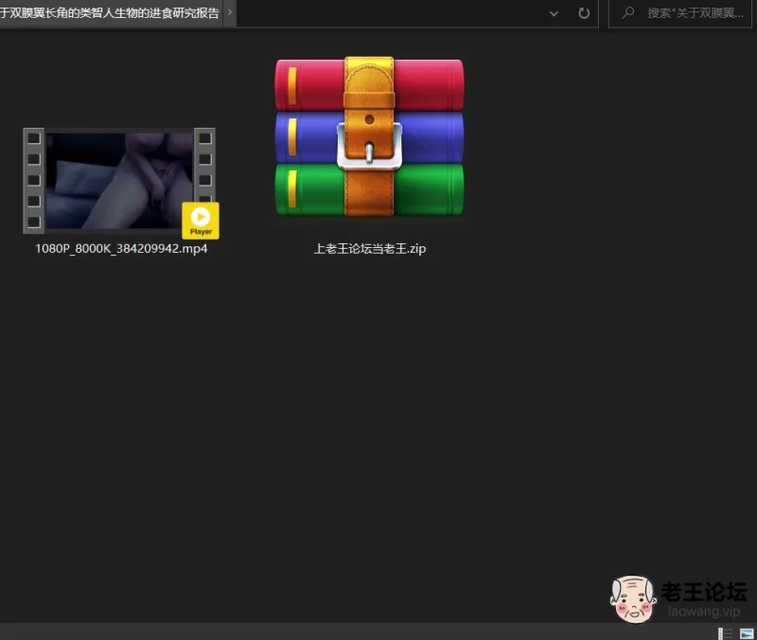This screenshot has height=640, width=757.
Task: Expand the address bar history dropdown arrow
Action: (x=554, y=13)
